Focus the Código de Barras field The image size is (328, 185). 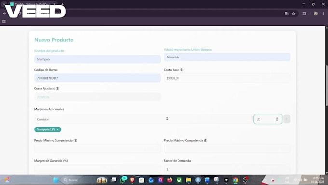pyautogui.click(x=97, y=78)
